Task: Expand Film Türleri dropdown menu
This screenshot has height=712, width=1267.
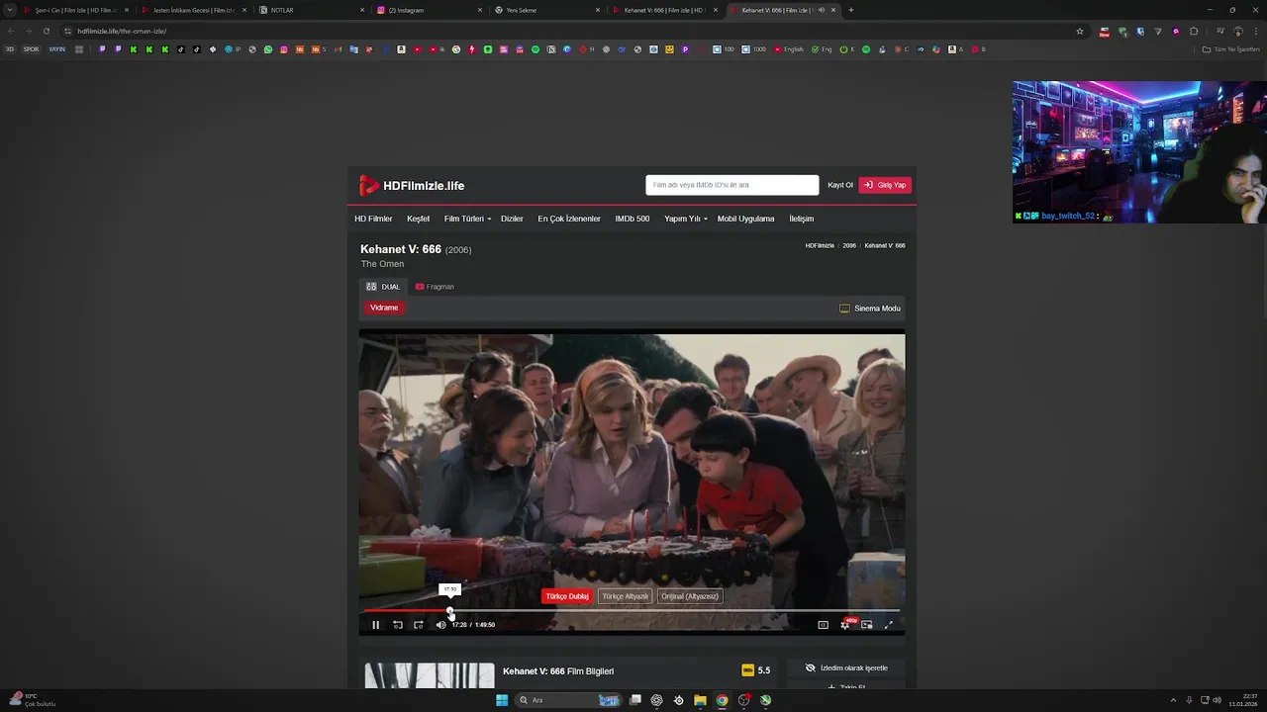Action: coord(467,219)
